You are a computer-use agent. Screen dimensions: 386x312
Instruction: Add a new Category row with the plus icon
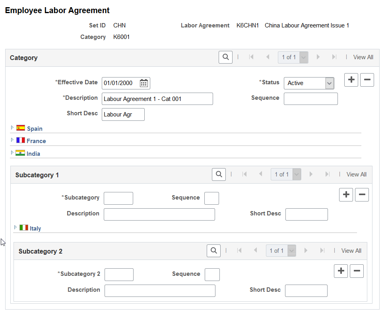[x=351, y=79]
